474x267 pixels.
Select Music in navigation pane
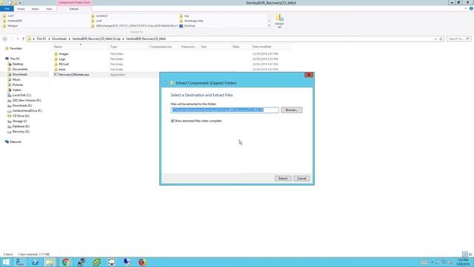pos(16,79)
